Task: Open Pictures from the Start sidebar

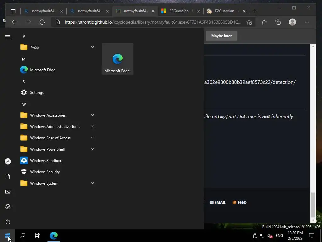Action: pyautogui.click(x=8, y=192)
